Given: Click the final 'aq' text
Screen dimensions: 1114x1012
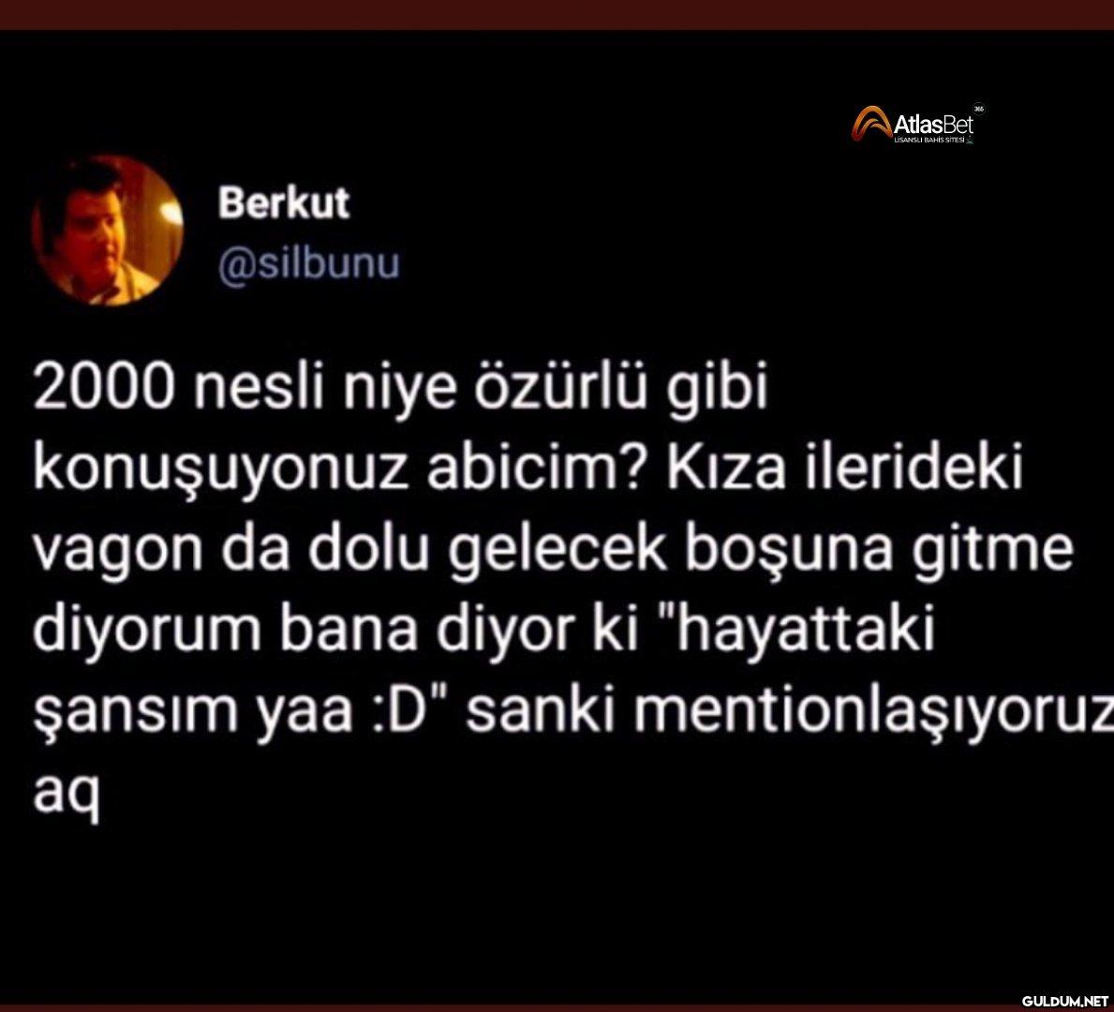Looking at the screenshot, I should click(x=67, y=796).
